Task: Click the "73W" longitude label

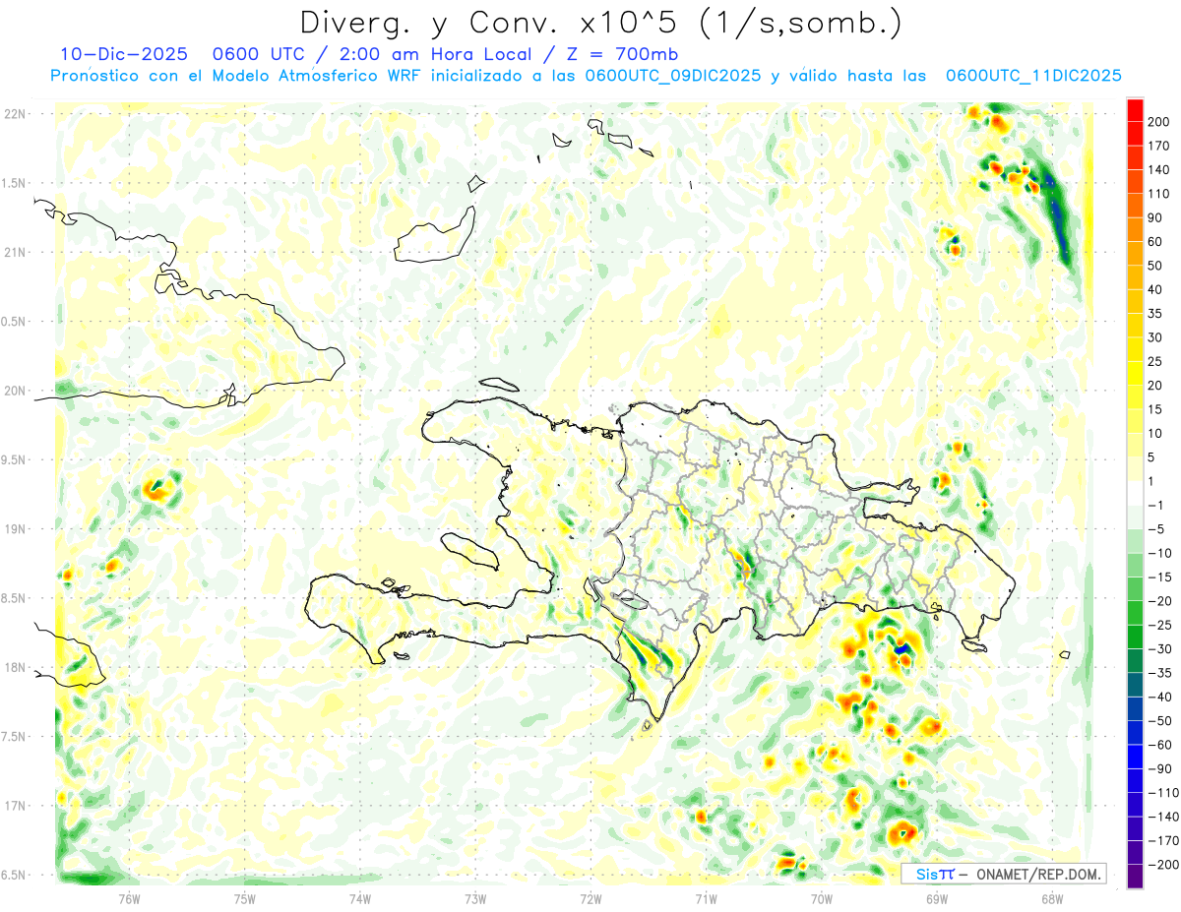Action: click(x=475, y=897)
